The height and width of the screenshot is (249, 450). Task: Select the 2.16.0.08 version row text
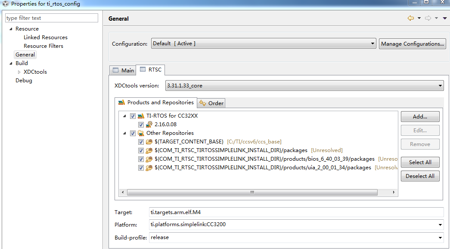pyautogui.click(x=166, y=124)
